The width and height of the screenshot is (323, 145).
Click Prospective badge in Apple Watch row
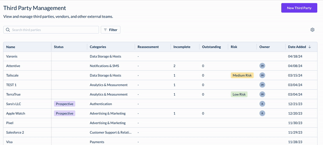pos(65,113)
